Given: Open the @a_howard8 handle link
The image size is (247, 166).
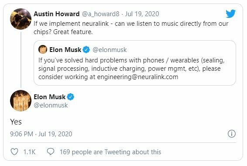Looking at the screenshot, I should 100,14.
